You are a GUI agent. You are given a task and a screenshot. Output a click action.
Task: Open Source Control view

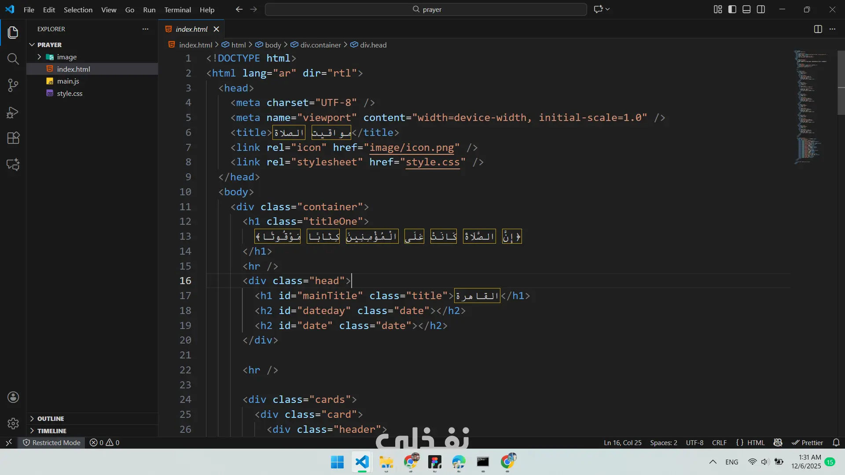point(13,85)
